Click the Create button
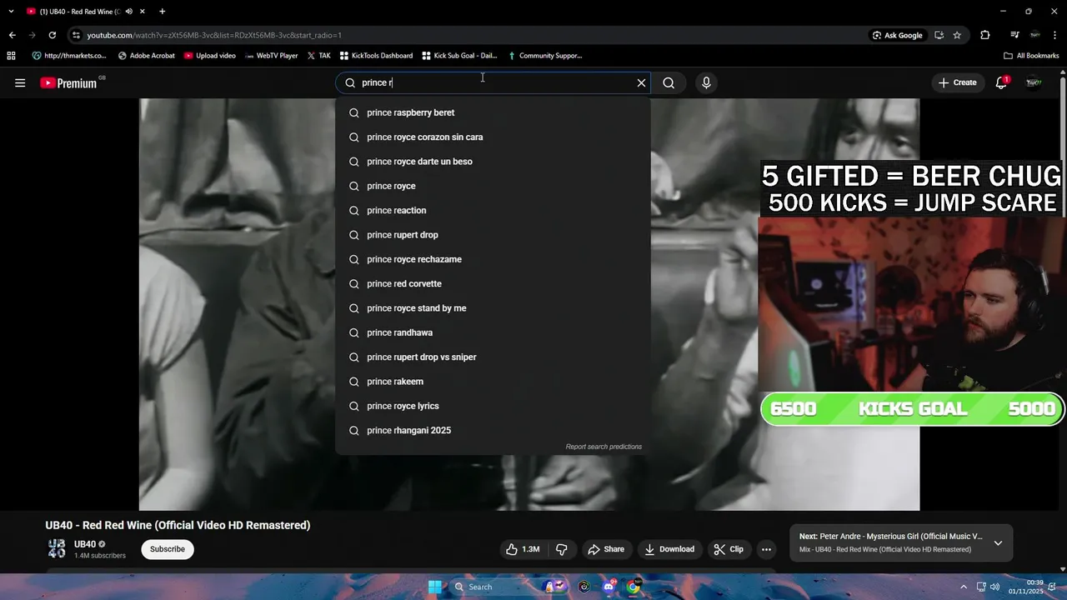Viewport: 1067px width, 600px height. point(957,82)
